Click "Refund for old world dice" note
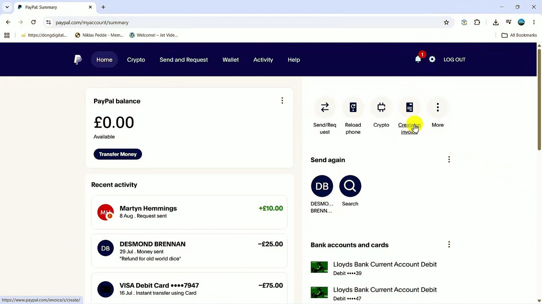The height and width of the screenshot is (304, 542). 150,259
